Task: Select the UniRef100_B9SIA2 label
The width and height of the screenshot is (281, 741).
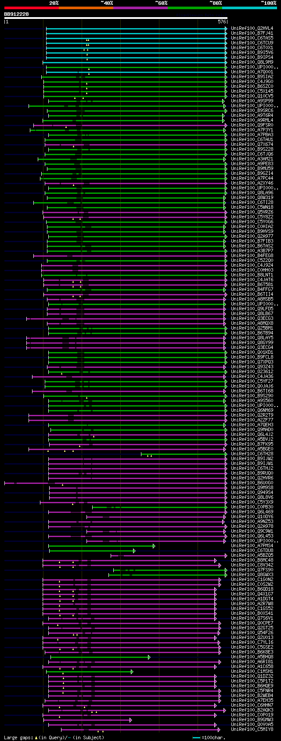Action: [252, 76]
